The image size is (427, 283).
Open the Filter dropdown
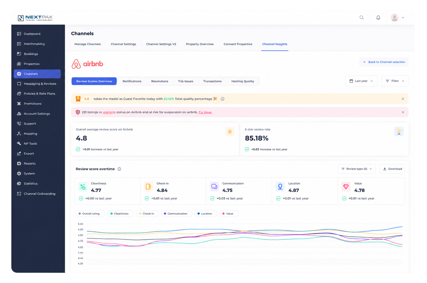click(x=395, y=81)
